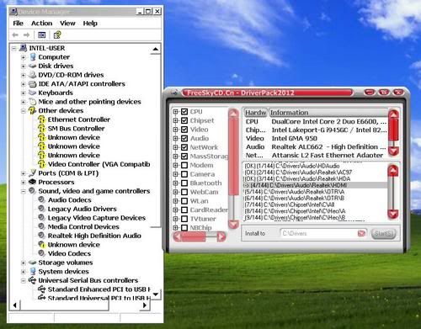The image size is (421, 329).
Task: Collapse the INTEL-USER root node
Action: tap(14, 48)
